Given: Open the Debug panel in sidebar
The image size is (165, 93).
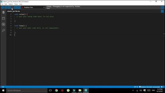Looking at the screenshot, I should click(3, 24).
